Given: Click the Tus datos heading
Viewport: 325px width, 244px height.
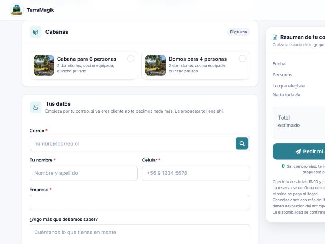Looking at the screenshot, I should 58,104.
